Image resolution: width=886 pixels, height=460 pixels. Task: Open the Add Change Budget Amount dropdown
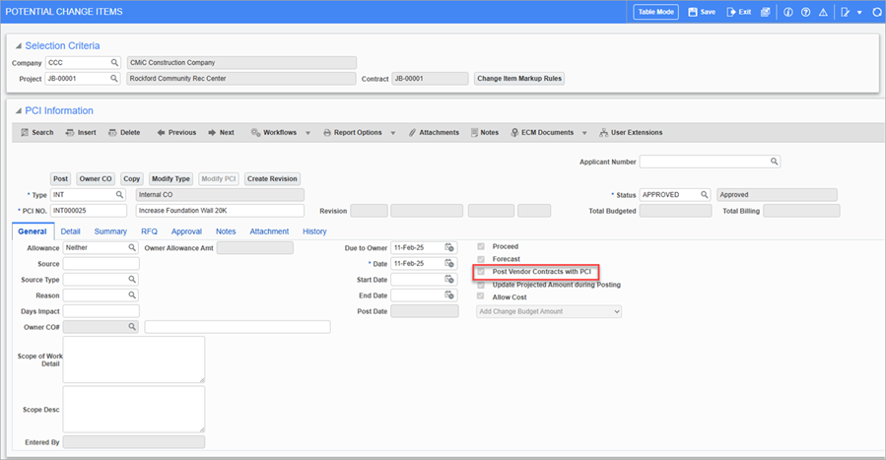point(549,311)
